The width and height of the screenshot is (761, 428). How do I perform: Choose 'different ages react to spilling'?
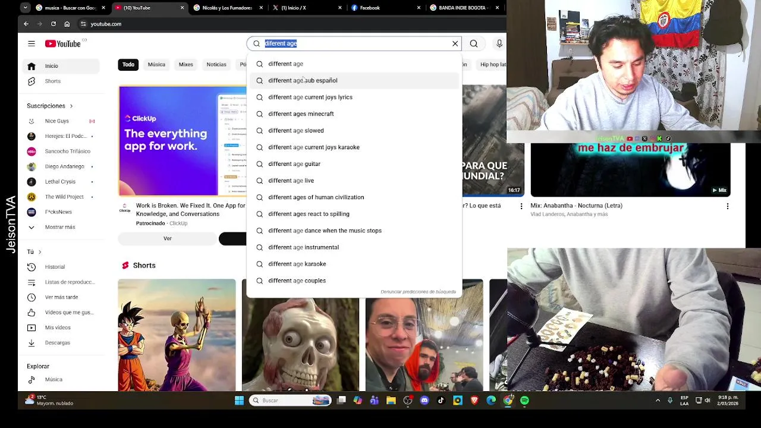click(x=354, y=213)
